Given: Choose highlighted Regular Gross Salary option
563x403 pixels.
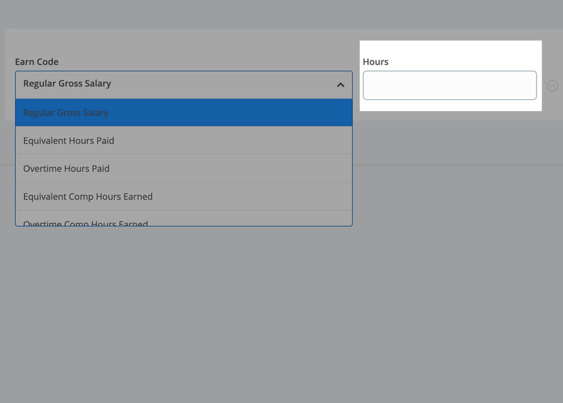Looking at the screenshot, I should coord(184,113).
